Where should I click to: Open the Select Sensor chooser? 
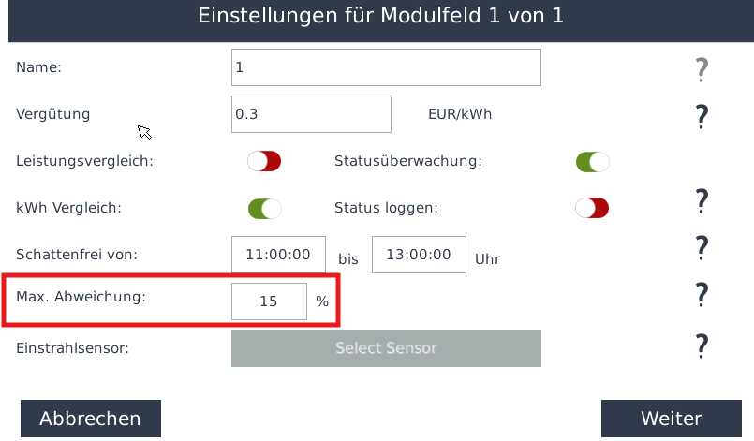point(386,348)
